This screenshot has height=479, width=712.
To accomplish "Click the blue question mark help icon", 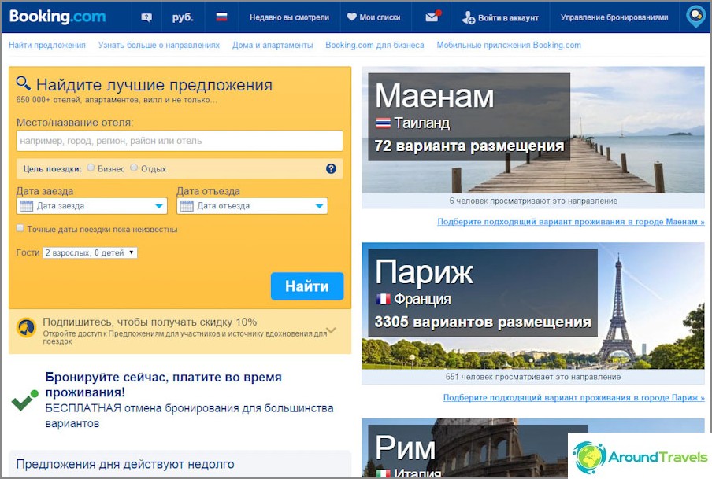I will [x=331, y=169].
